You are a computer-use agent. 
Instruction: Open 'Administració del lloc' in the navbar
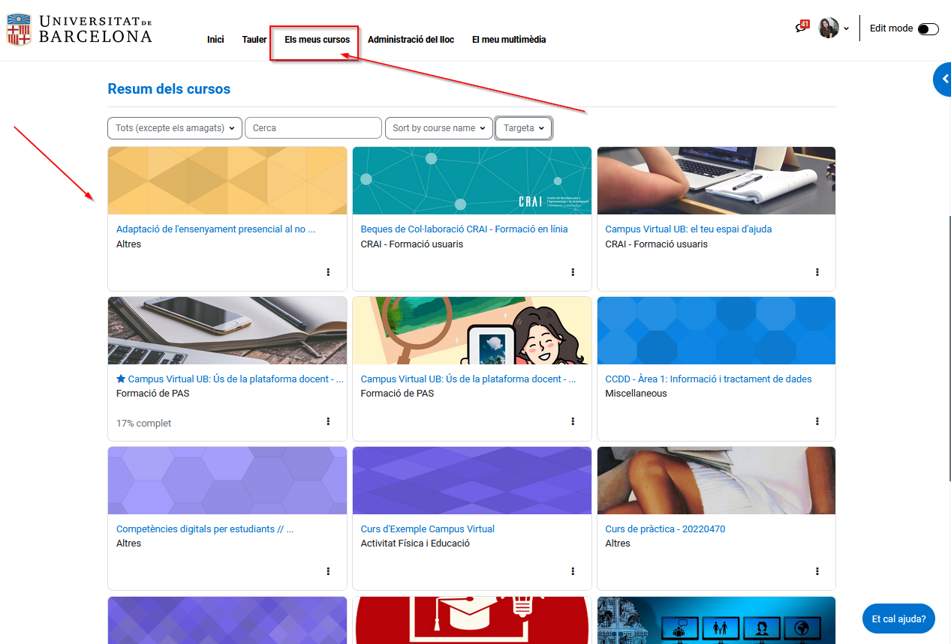(x=411, y=40)
